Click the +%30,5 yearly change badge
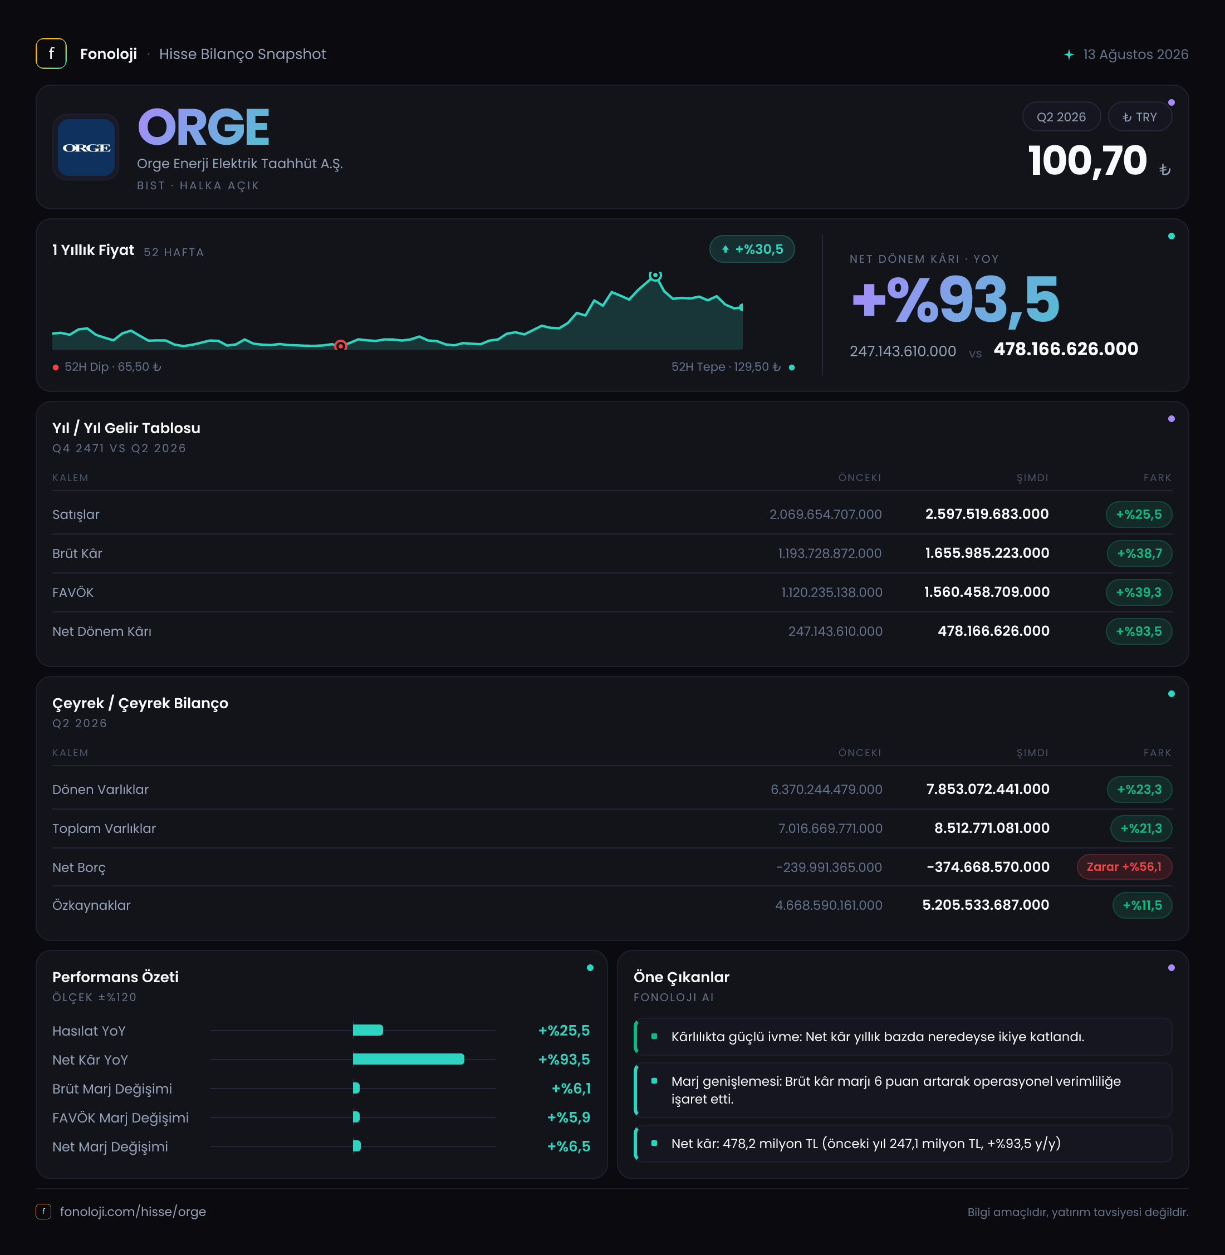1225x1255 pixels. pos(752,249)
